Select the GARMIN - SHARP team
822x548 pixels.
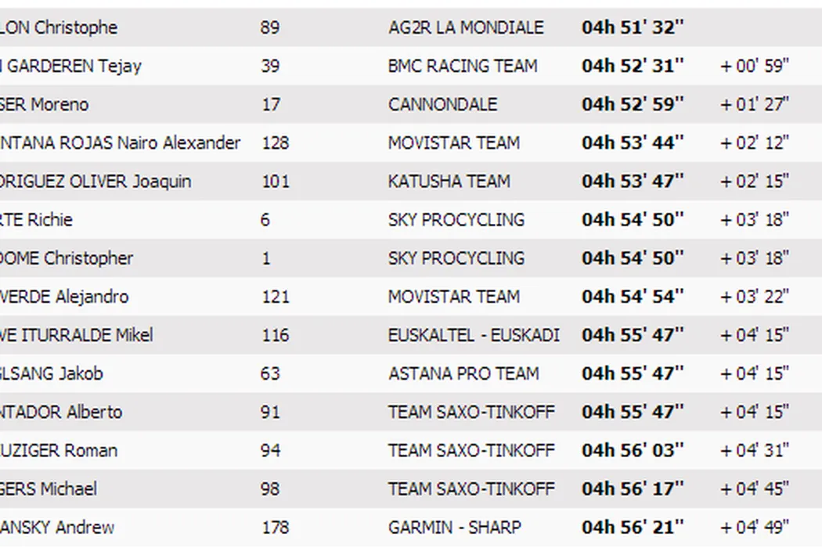coord(454,527)
